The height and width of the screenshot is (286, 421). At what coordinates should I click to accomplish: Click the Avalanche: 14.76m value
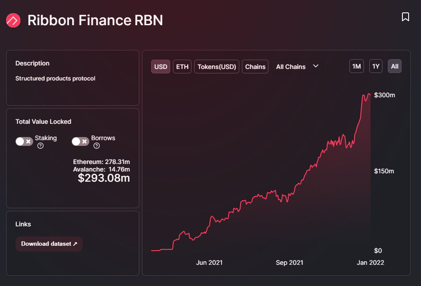click(x=102, y=169)
